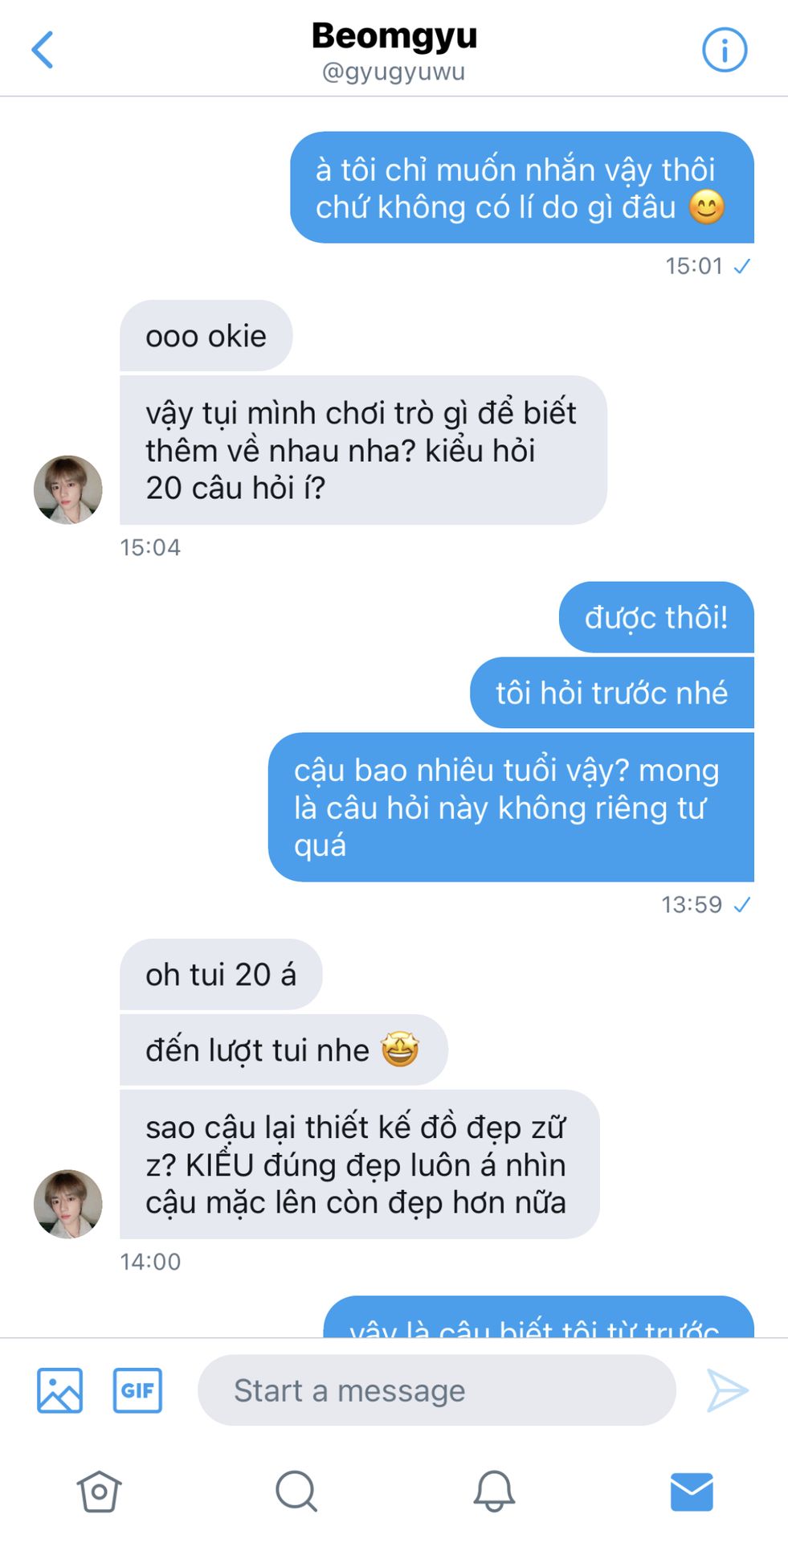Open the Search tab
This screenshot has height=1543, width=788.
(x=296, y=1492)
